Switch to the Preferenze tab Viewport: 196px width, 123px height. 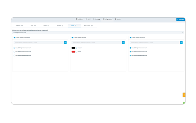point(18,25)
